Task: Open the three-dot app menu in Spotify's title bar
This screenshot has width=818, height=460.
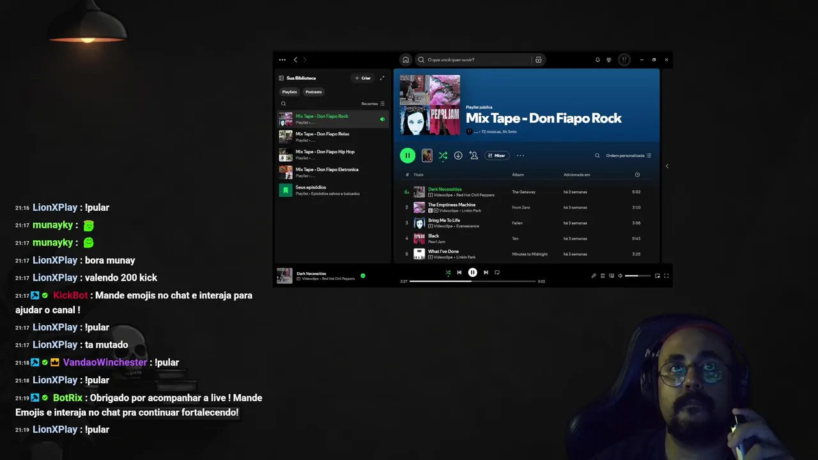Action: [x=282, y=60]
